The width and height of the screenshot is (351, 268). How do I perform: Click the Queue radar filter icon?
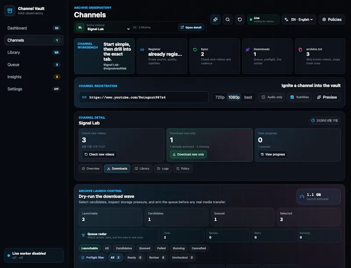[x=83, y=236]
